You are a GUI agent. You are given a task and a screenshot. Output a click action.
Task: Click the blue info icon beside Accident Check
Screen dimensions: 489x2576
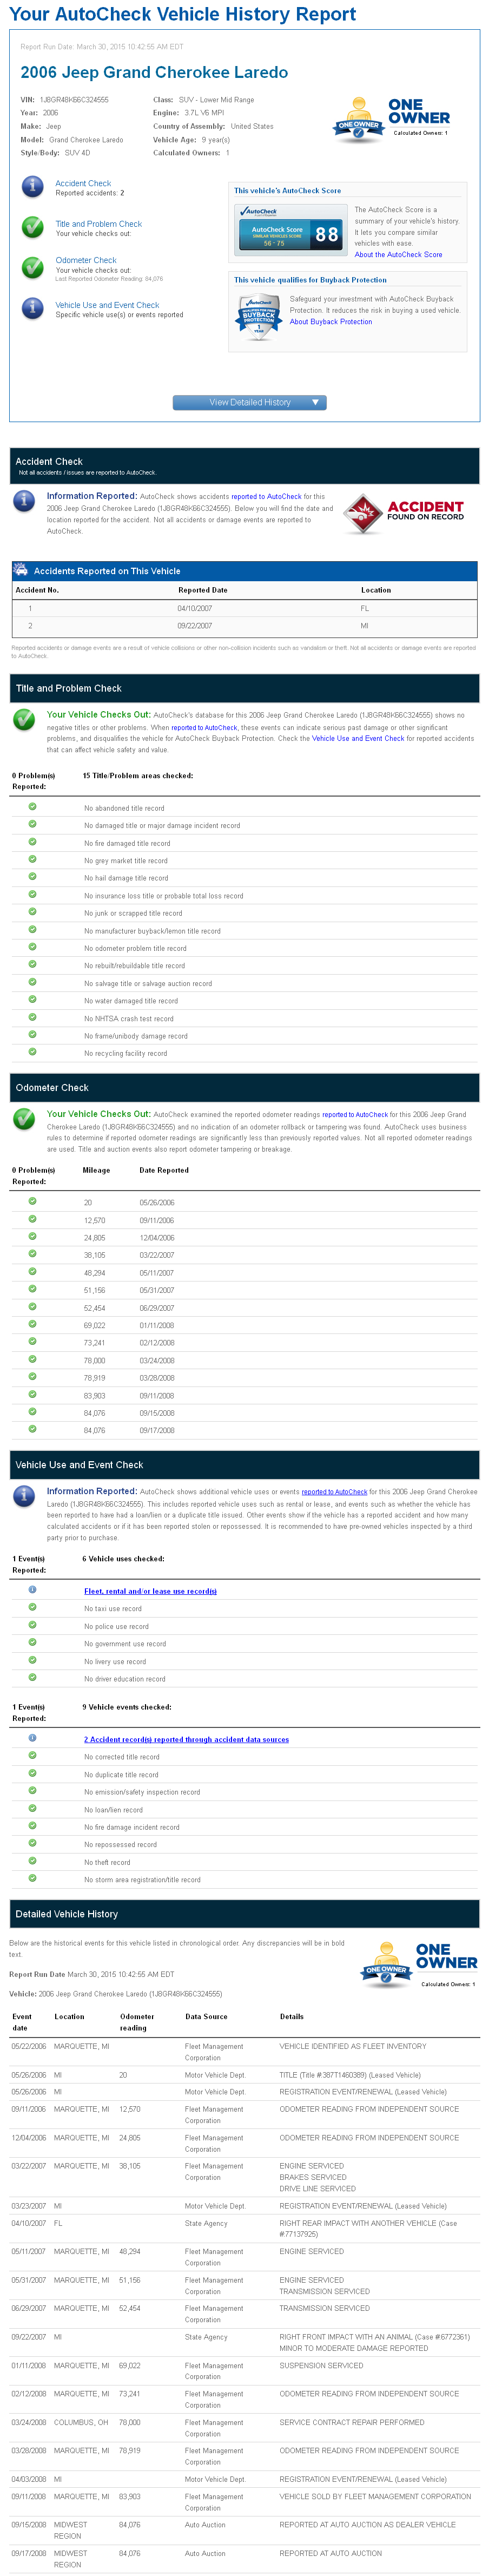33,187
